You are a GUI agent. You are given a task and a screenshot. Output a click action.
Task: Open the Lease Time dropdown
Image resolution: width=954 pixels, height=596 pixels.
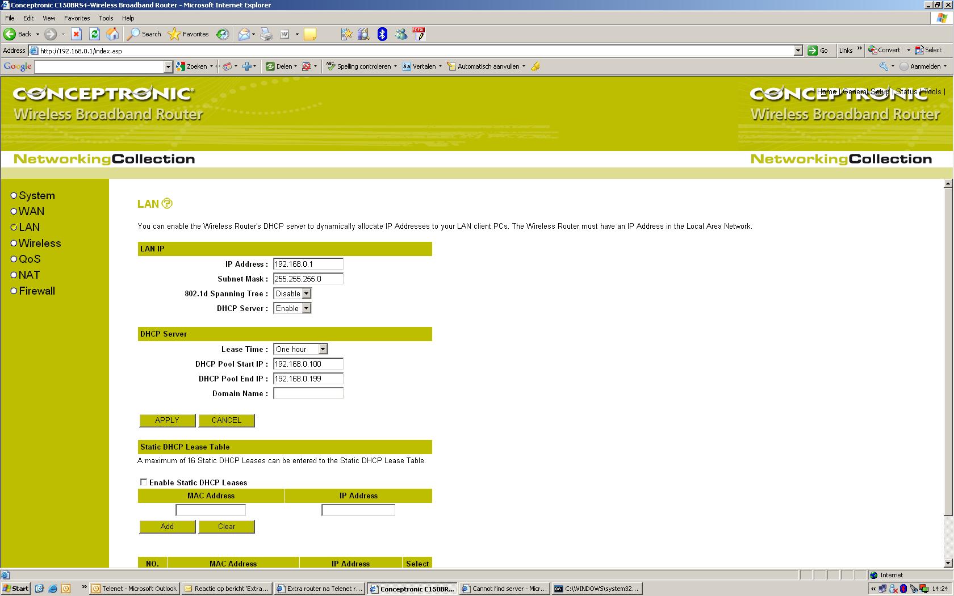click(x=300, y=349)
